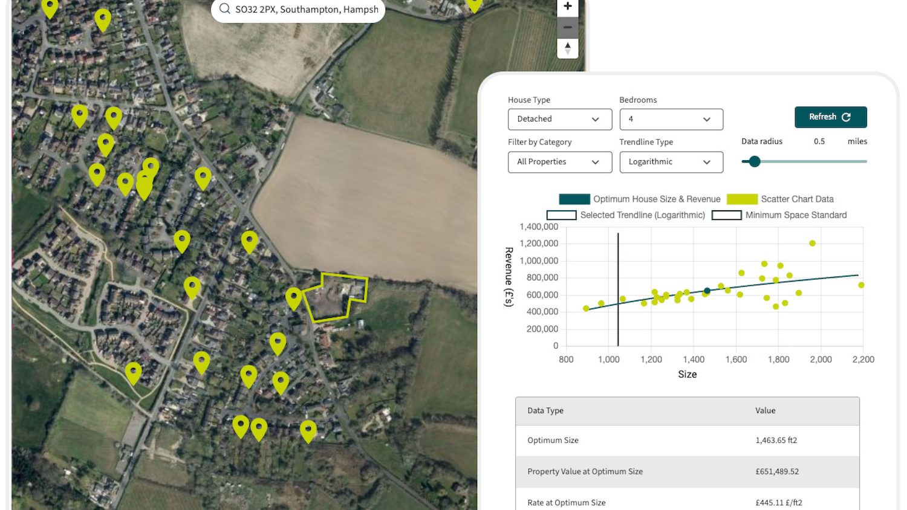Open the Bedrooms dropdown
907x510 pixels.
[671, 119]
